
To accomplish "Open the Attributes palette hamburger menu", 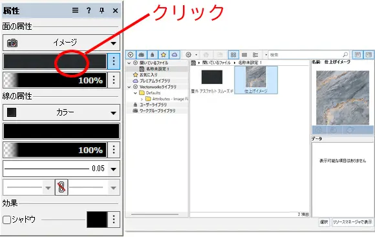I will (76, 10).
